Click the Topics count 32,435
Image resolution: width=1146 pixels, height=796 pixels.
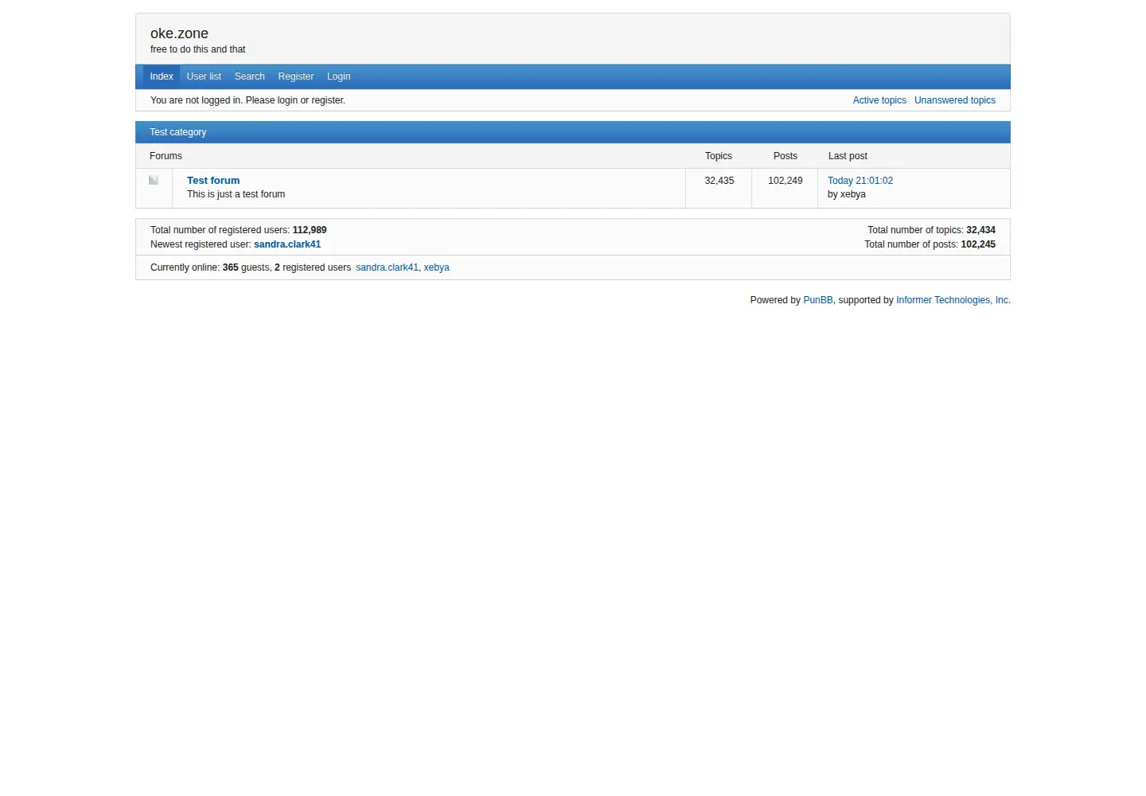pyautogui.click(x=719, y=181)
